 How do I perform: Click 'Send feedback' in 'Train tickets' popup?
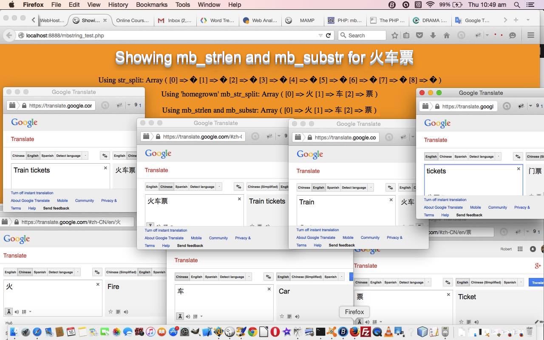pyautogui.click(x=56, y=208)
